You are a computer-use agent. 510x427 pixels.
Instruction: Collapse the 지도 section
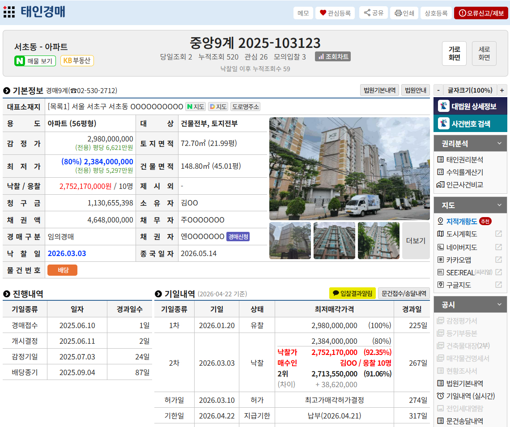click(470, 205)
